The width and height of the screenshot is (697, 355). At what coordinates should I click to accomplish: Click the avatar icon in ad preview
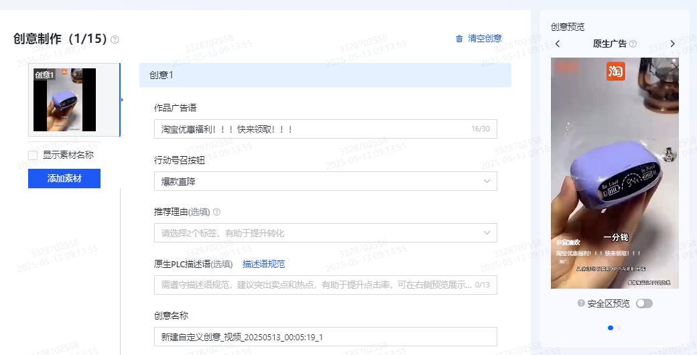670,155
